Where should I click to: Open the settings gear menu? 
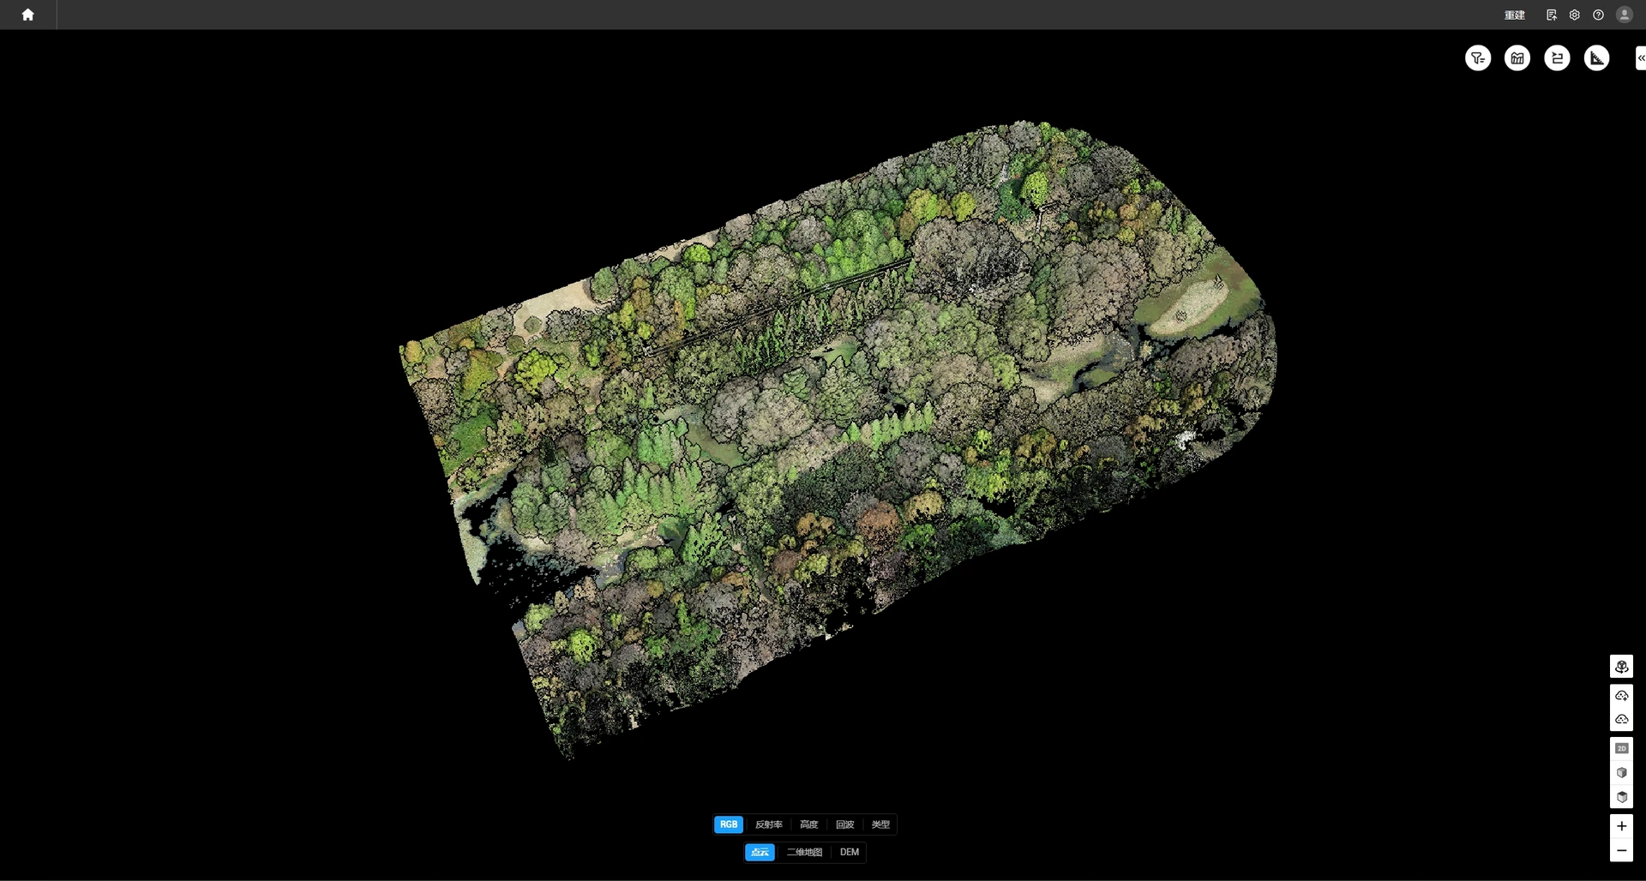point(1575,15)
